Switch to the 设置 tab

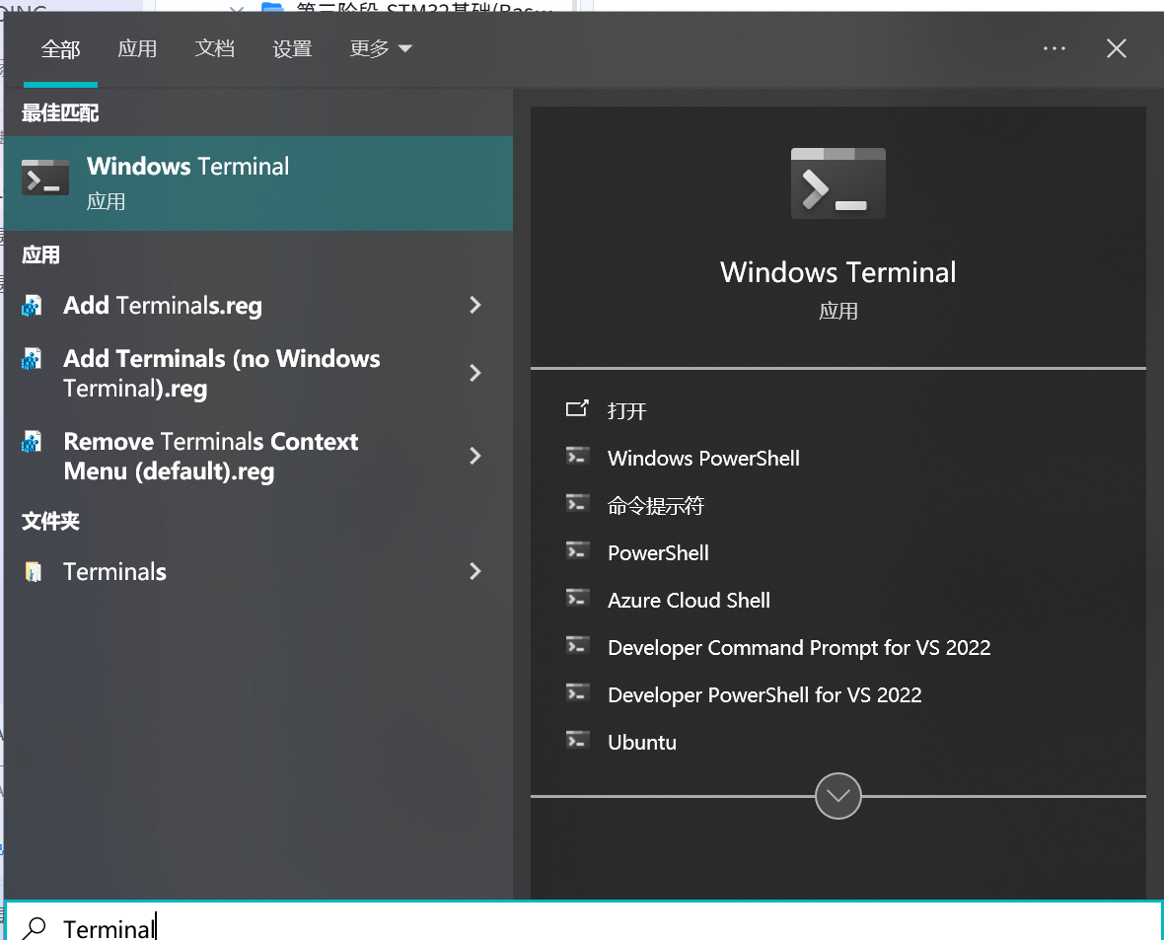point(292,49)
